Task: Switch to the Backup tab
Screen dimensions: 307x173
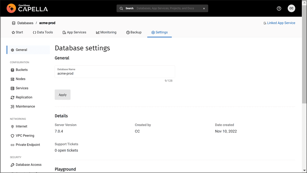Action: tap(134, 32)
